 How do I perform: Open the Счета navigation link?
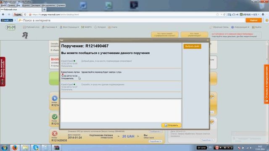(113, 27)
